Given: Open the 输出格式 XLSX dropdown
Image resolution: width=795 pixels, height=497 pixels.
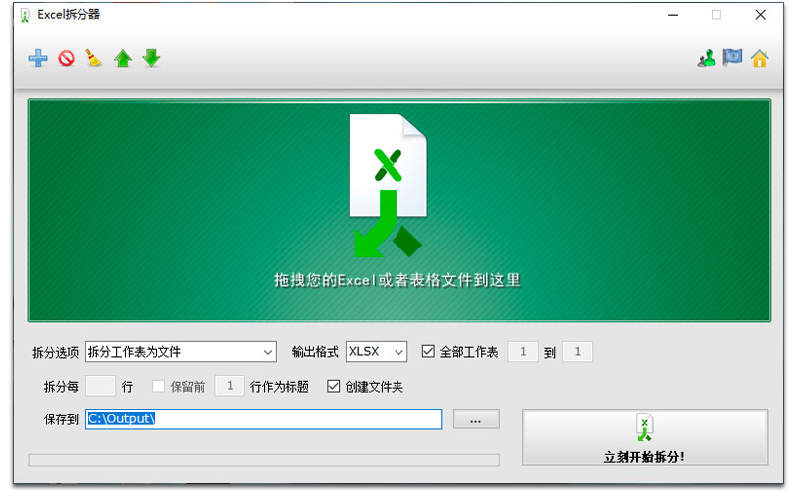Looking at the screenshot, I should point(377,352).
